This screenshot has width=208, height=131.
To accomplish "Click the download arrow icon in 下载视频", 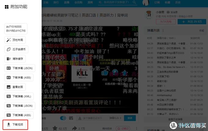I will [9, 125].
